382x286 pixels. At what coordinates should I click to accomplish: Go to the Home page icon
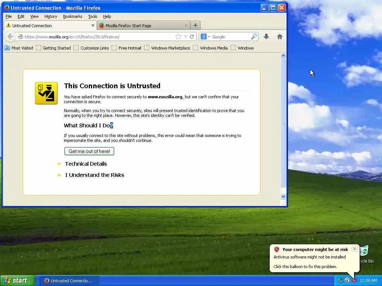click(x=280, y=37)
